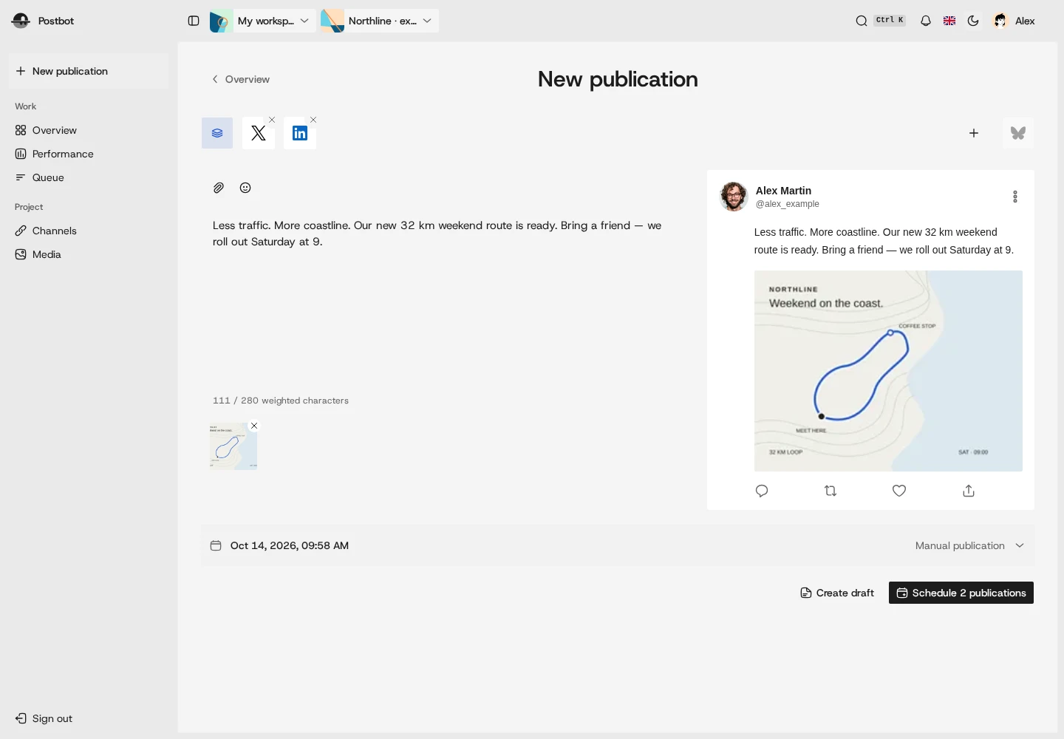1064x739 pixels.
Task: Open notifications bell
Action: [x=926, y=21]
